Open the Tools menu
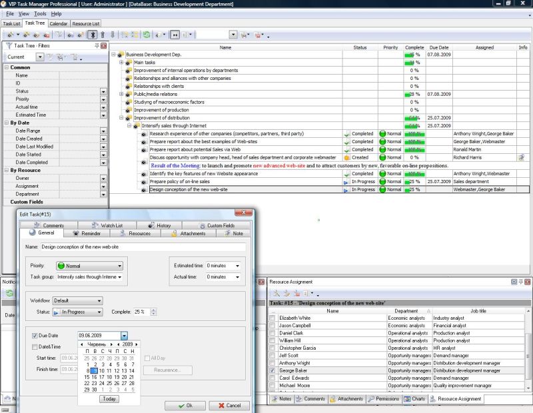Viewport: 533px width, 413px height. click(x=41, y=13)
